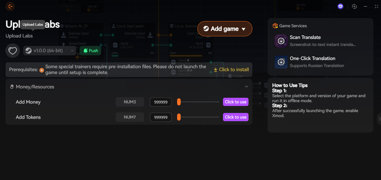The height and width of the screenshot is (180, 381).
Task: Toggle the Push notification bell button
Action: tap(90, 51)
